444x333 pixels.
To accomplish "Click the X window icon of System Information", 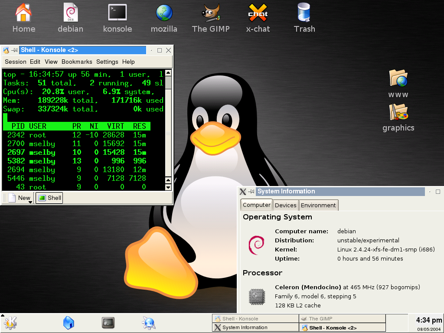I will point(243,192).
